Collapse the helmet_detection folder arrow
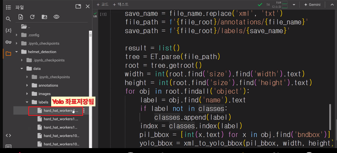Image resolution: width=337 pixels, height=153 pixels. coord(17,52)
